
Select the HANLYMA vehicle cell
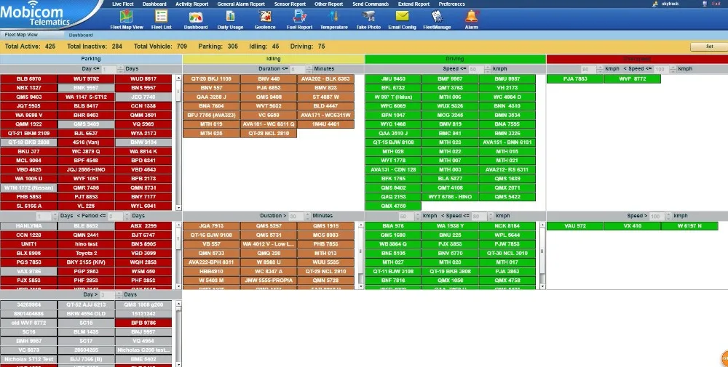pos(29,226)
